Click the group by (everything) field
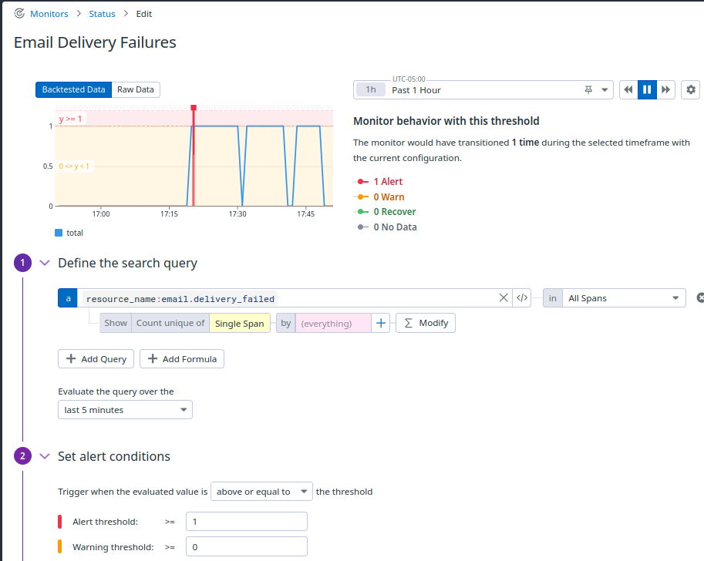Image resolution: width=704 pixels, height=561 pixels. [x=333, y=323]
